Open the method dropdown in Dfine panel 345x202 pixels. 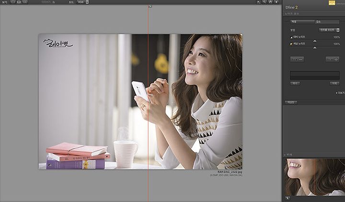pos(329,30)
